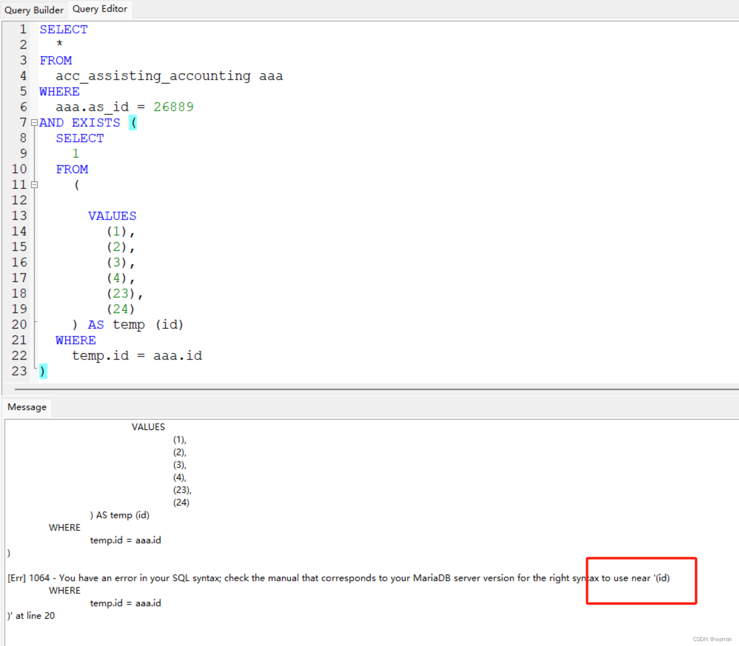739x646 pixels.
Task: Click the VALUES keyword on line 13
Action: (x=112, y=216)
